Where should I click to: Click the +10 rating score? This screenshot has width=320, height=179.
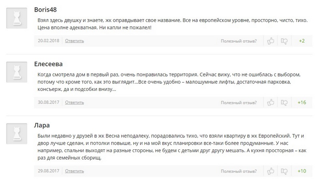point(302,171)
